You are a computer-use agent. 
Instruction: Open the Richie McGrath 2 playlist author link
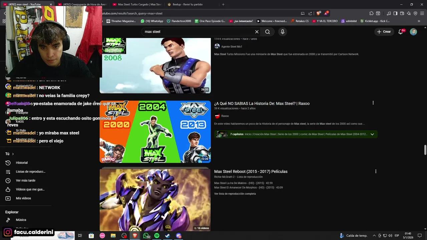(224, 177)
